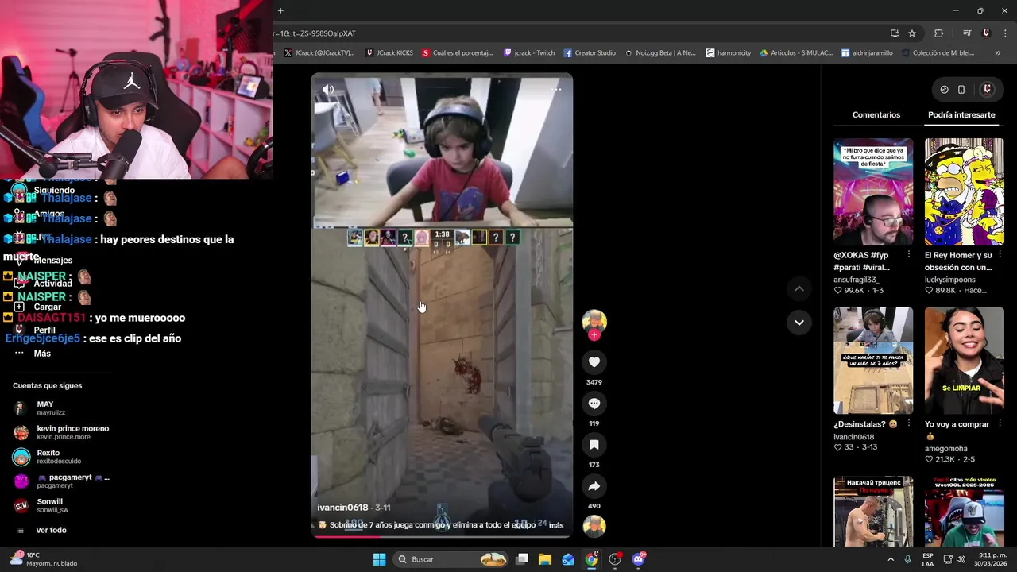Image resolution: width=1017 pixels, height=572 pixels.
Task: Open File Explorer from the taskbar
Action: point(544,559)
